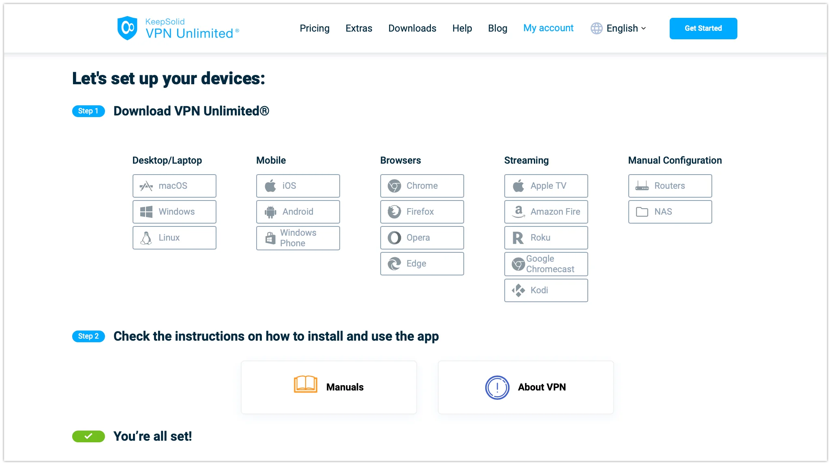
Task: Click the Step 1 badge
Action: coord(88,111)
